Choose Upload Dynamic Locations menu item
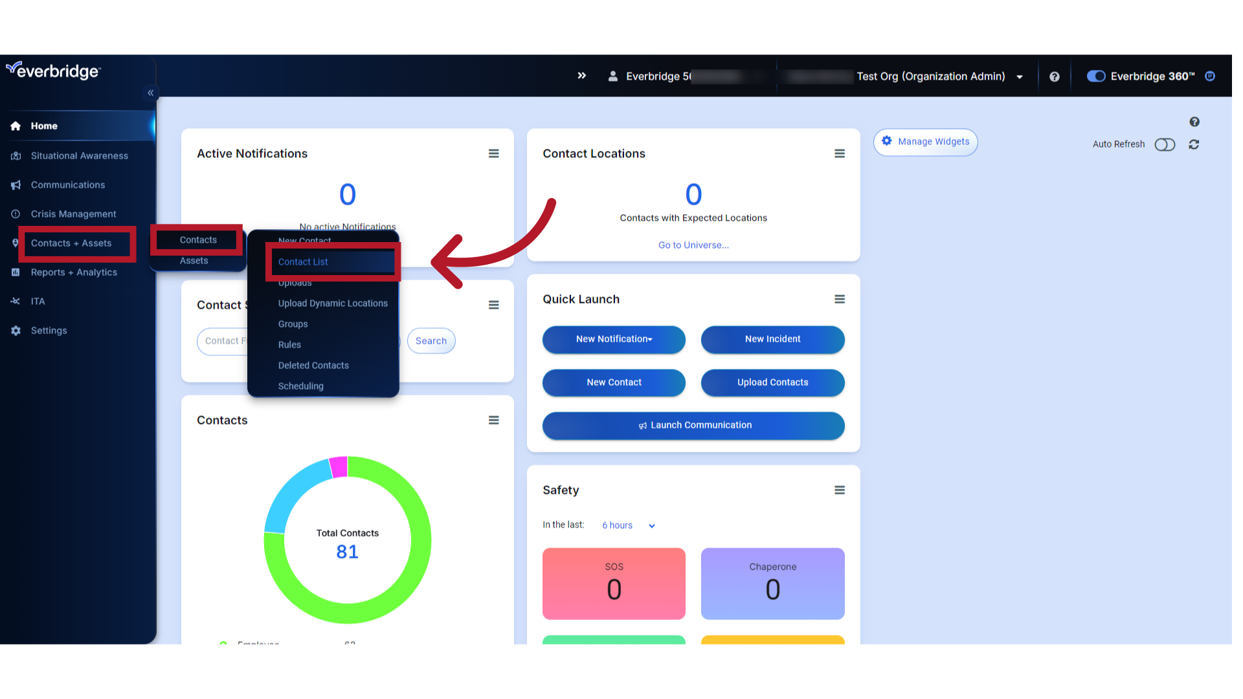 (333, 303)
